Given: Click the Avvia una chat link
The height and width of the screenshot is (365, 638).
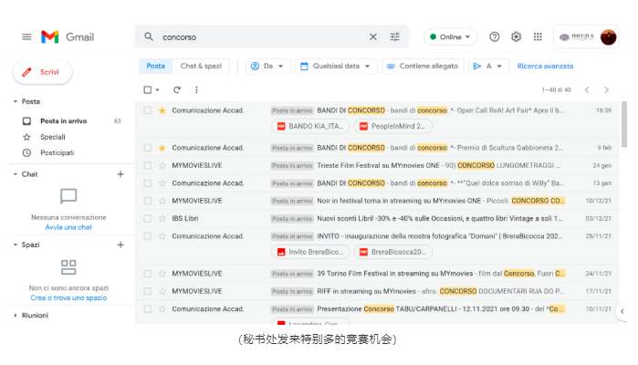Looking at the screenshot, I should click(x=68, y=227).
